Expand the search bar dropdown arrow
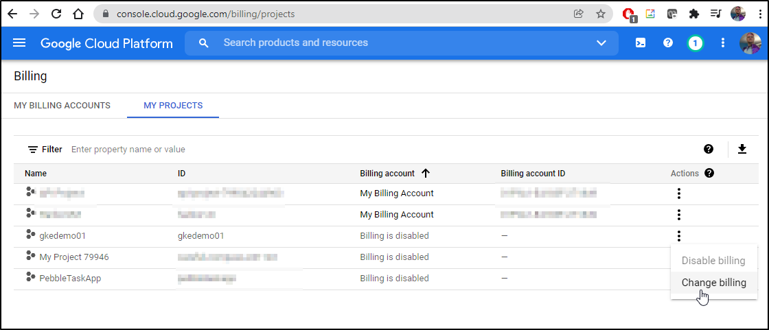Image resolution: width=769 pixels, height=330 pixels. [601, 43]
